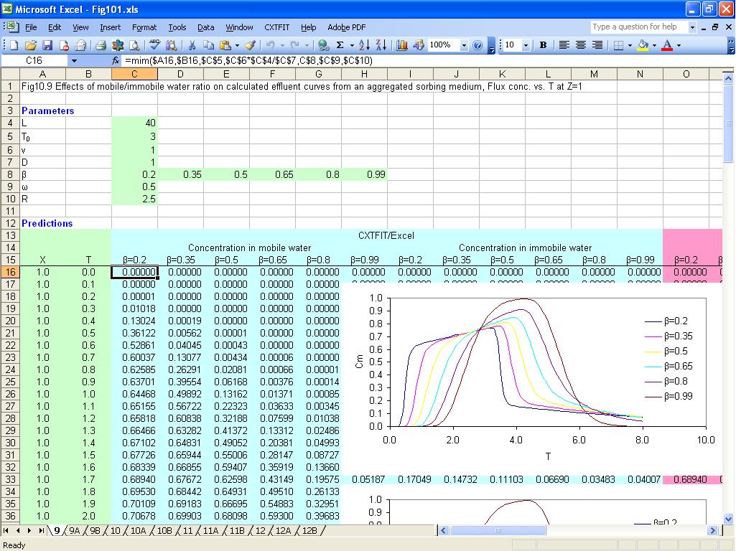Insert a hyperlink
The image size is (736, 551).
click(324, 44)
